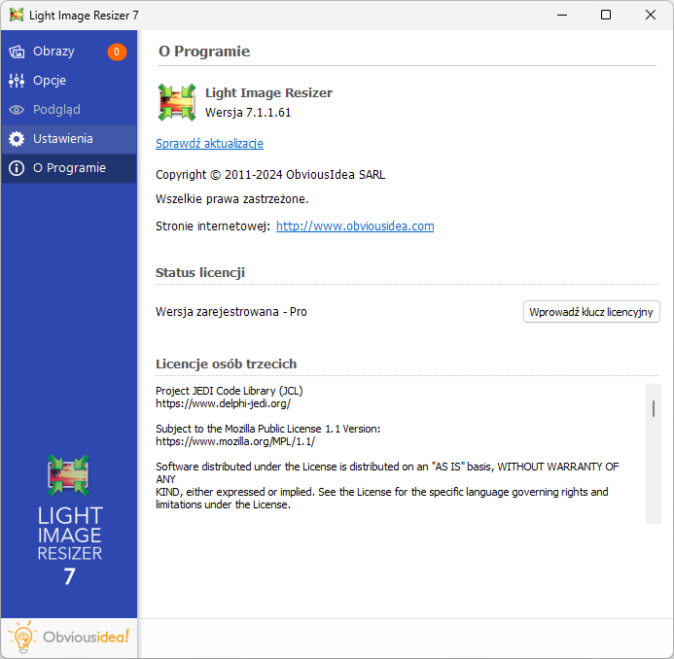The image size is (674, 659).
Task: Click the Subject to the Mozilla Public License line
Action: pyautogui.click(x=267, y=429)
